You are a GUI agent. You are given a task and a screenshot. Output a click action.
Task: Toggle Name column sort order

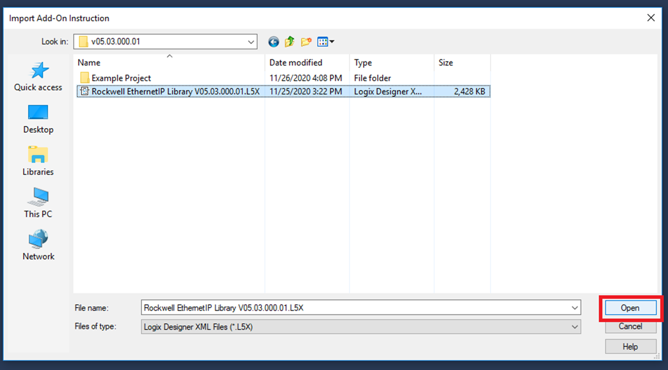pyautogui.click(x=168, y=62)
